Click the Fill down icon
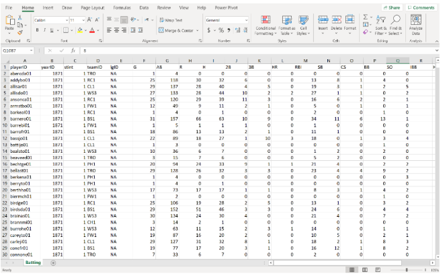 click(x=366, y=25)
